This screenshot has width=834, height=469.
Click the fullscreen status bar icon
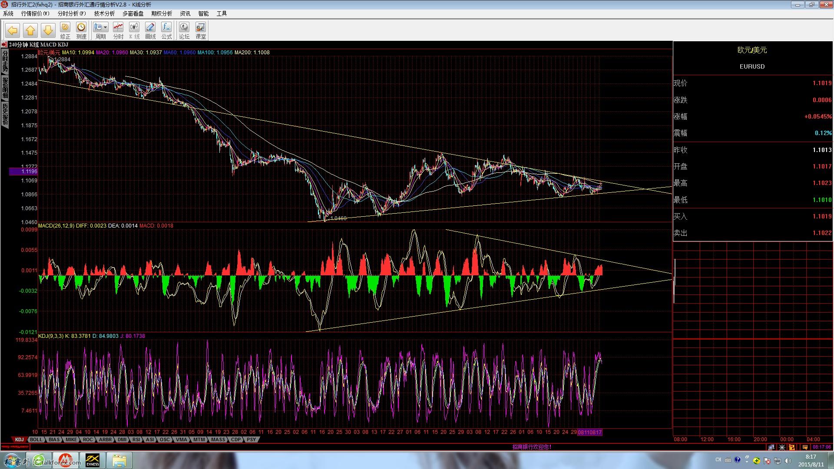[782, 447]
